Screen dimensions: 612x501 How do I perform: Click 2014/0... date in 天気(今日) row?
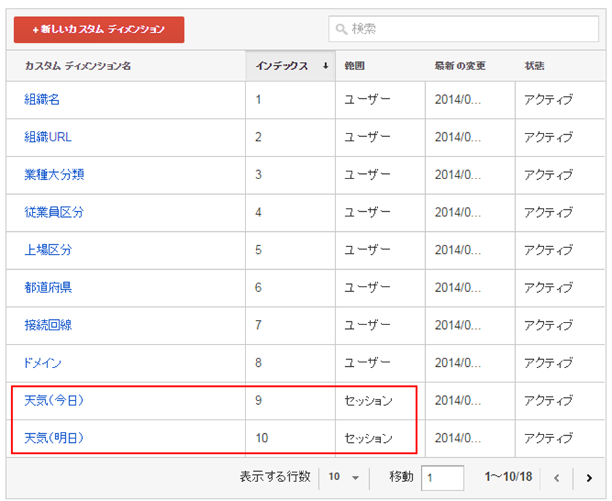pos(458,401)
